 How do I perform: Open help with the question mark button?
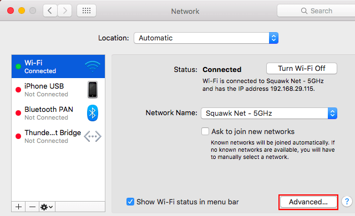pyautogui.click(x=347, y=201)
